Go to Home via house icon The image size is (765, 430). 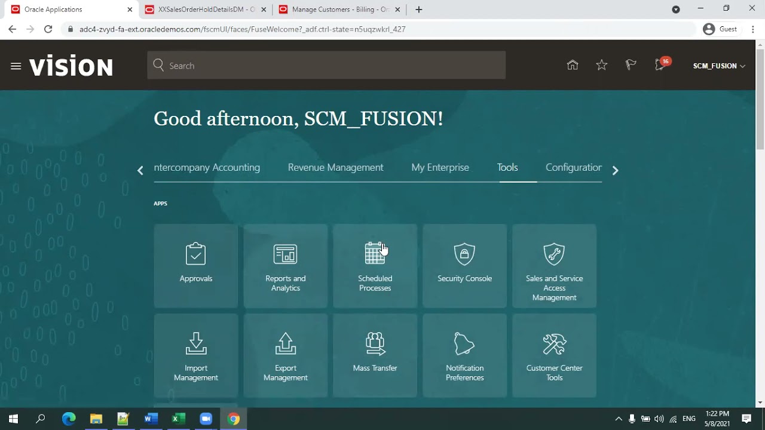573,66
